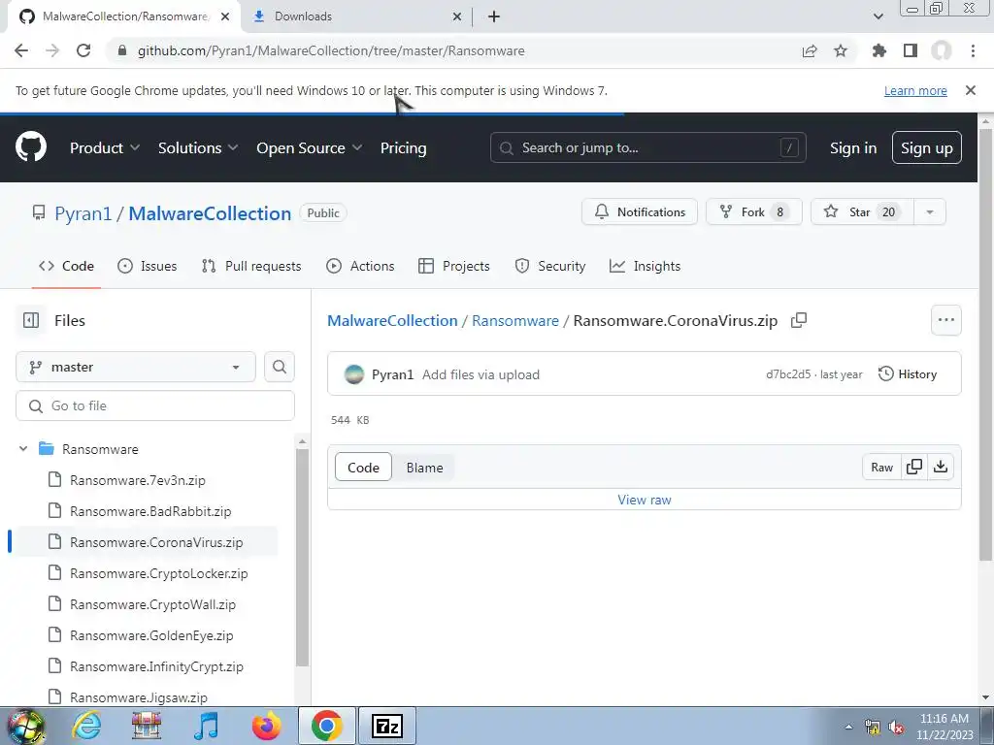Open Chrome three-dot menu
Image resolution: width=994 pixels, height=745 pixels.
pos(973,50)
